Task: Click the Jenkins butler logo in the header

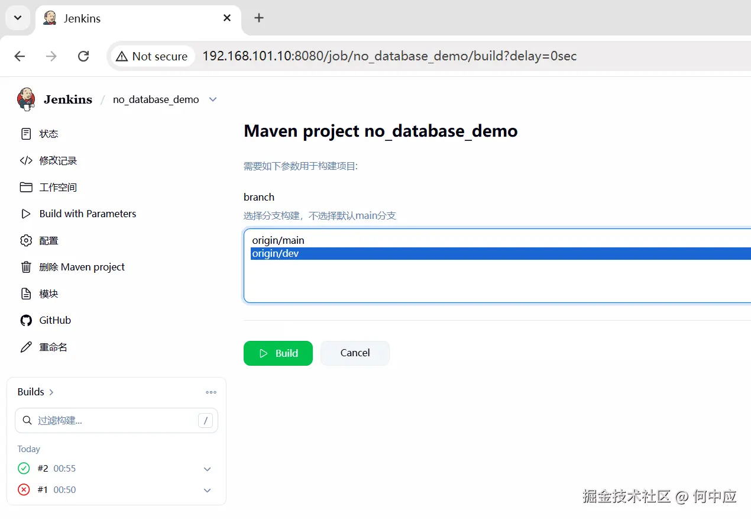Action: [x=26, y=99]
